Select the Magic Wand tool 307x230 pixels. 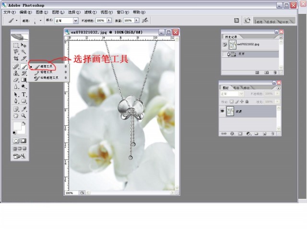[24, 52]
